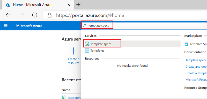The width and height of the screenshot is (207, 99).
Task: Click the Azure tab favicon
Action: [8, 5]
